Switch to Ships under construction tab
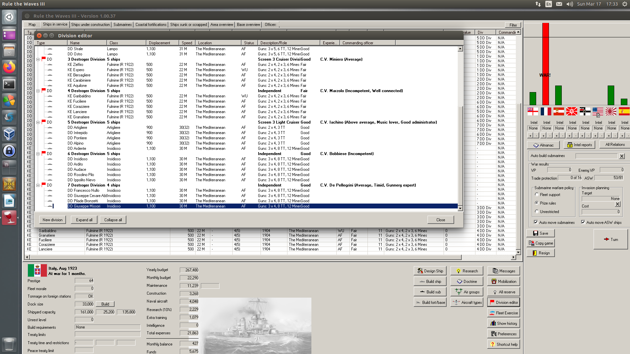The image size is (630, 354). click(x=91, y=25)
